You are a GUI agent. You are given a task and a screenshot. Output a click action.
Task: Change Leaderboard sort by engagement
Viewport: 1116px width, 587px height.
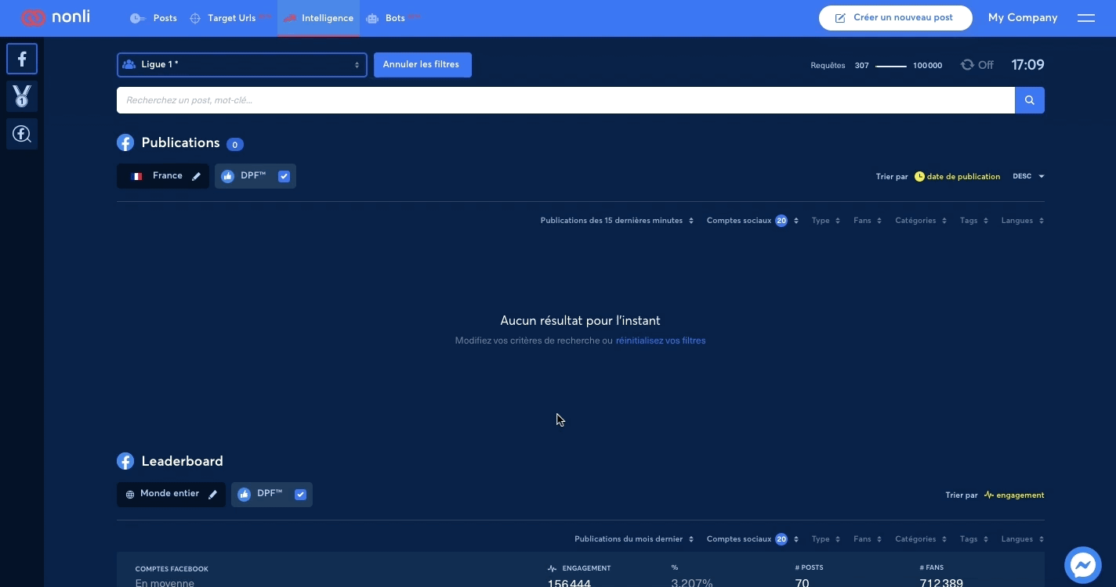[x=1014, y=495]
